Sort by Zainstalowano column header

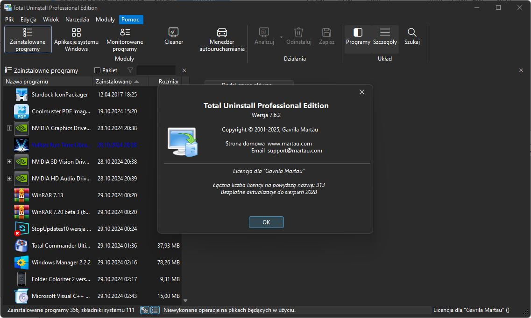point(120,82)
